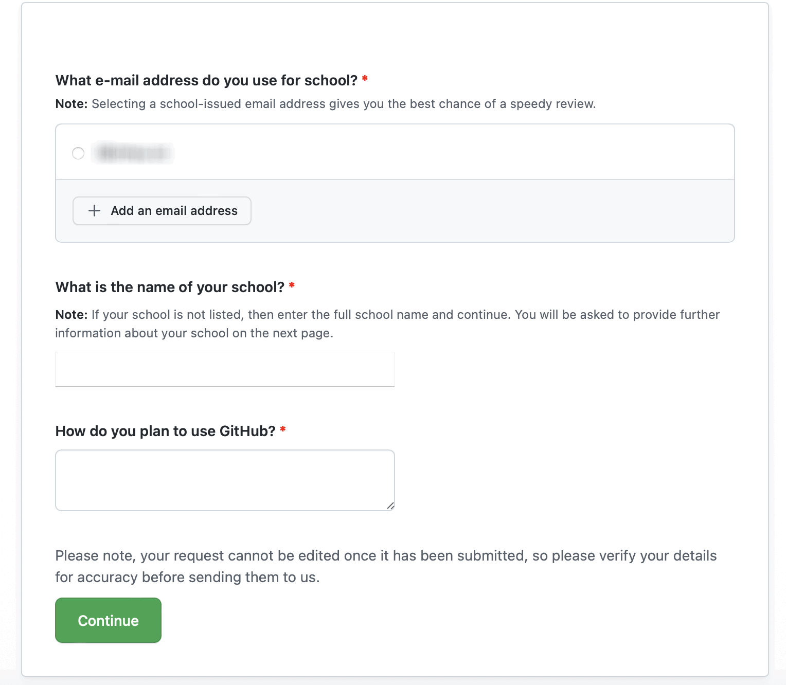Click the school-issued email speedy review note
Viewport: 786px width, 685px height.
(x=343, y=104)
